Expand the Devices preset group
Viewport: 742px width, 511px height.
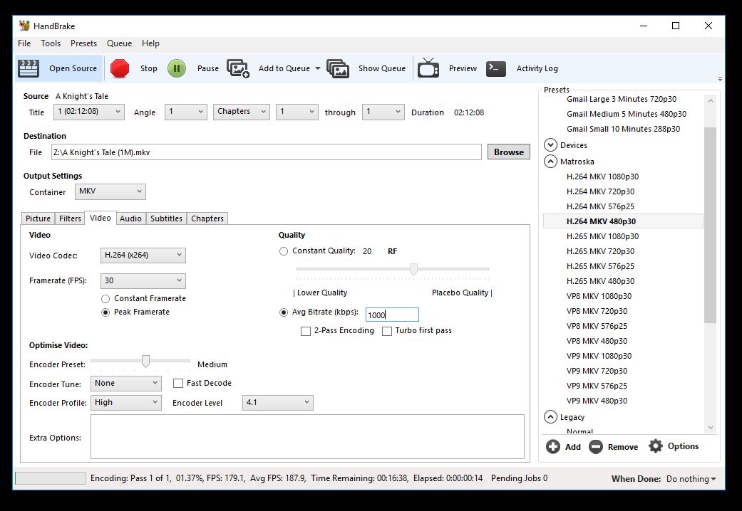pos(550,144)
